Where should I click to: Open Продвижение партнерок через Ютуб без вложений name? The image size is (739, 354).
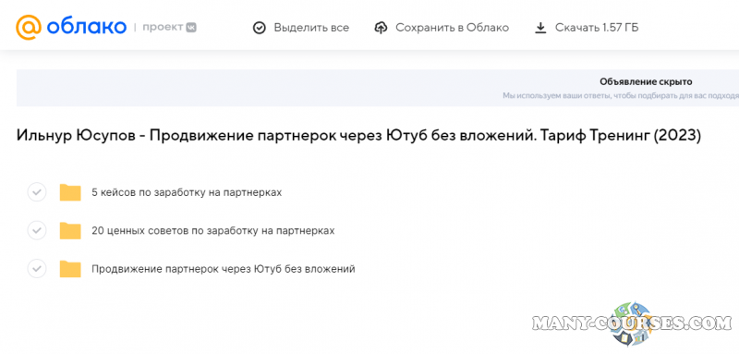(224, 269)
